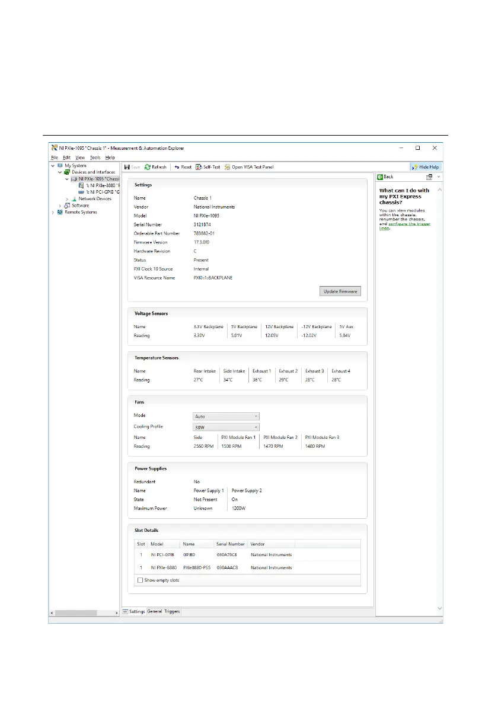
Task: Go Back in the help pane
Action: (x=385, y=177)
